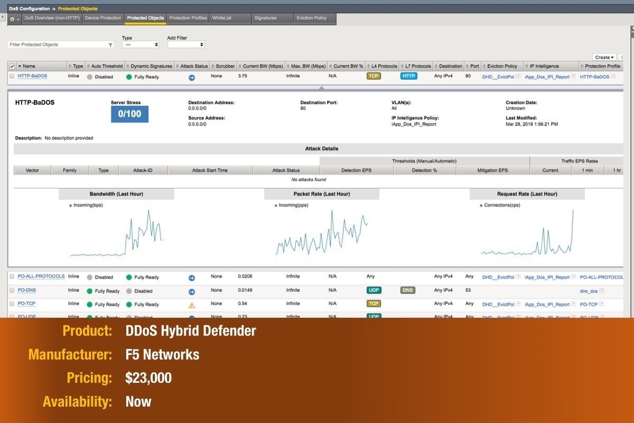Click the filter funnel icon
This screenshot has width=634, height=423.
pos(110,45)
